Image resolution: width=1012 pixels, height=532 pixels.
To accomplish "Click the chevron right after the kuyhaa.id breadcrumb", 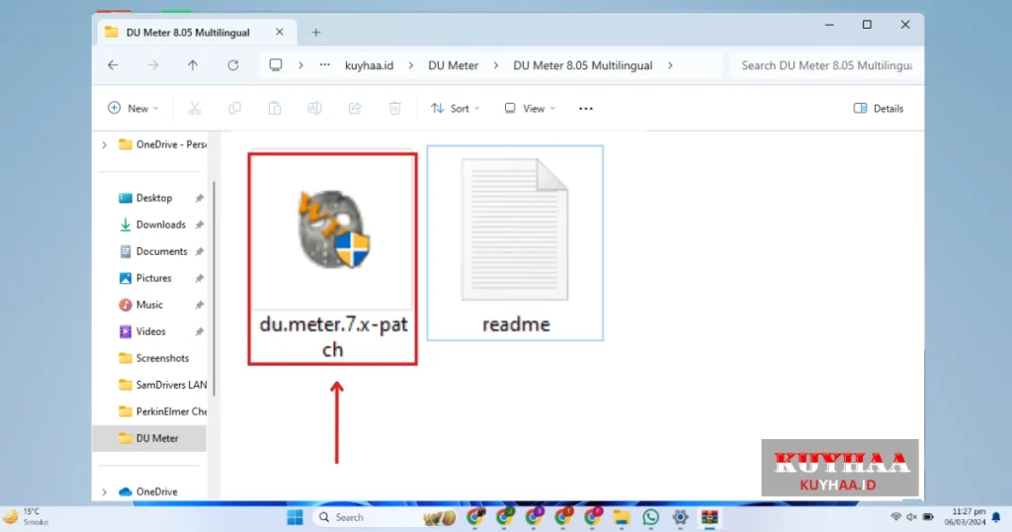I will pos(410,65).
